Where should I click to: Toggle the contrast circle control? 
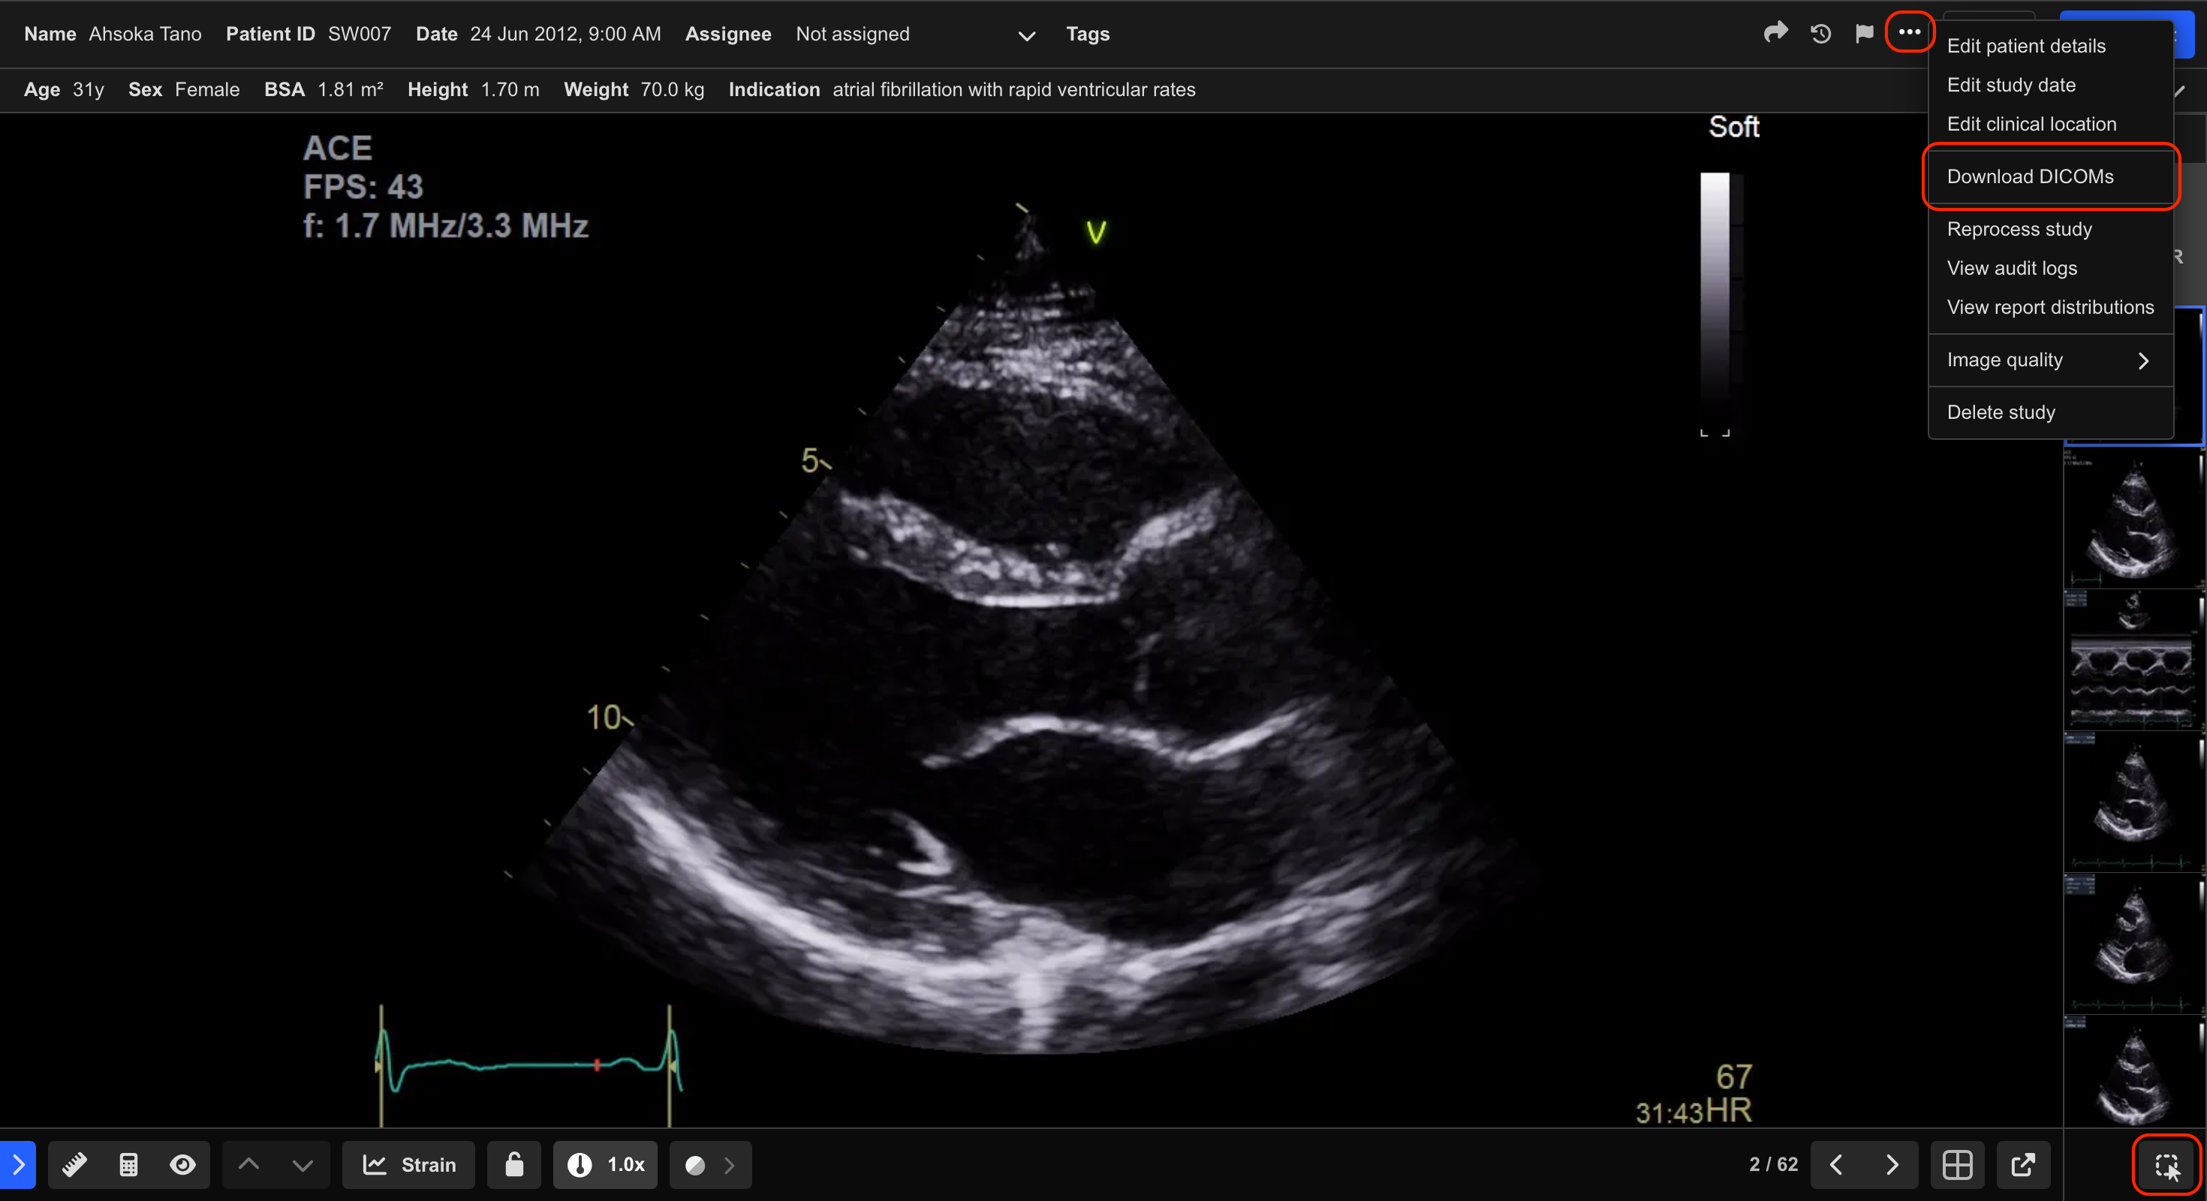coord(695,1165)
